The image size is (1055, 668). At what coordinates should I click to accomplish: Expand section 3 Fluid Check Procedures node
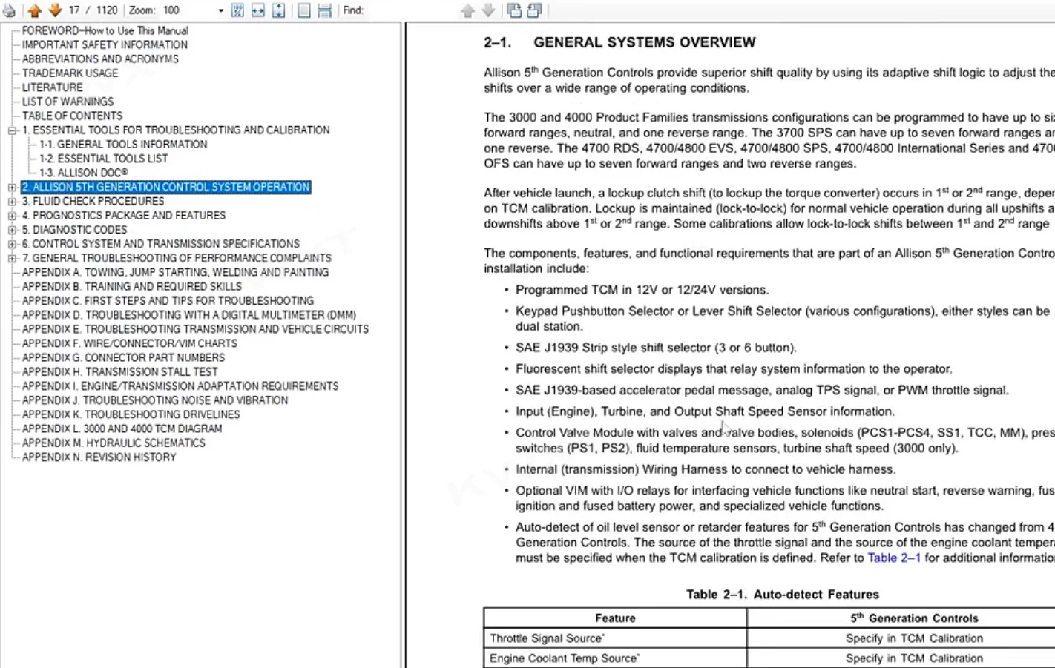pyautogui.click(x=12, y=202)
